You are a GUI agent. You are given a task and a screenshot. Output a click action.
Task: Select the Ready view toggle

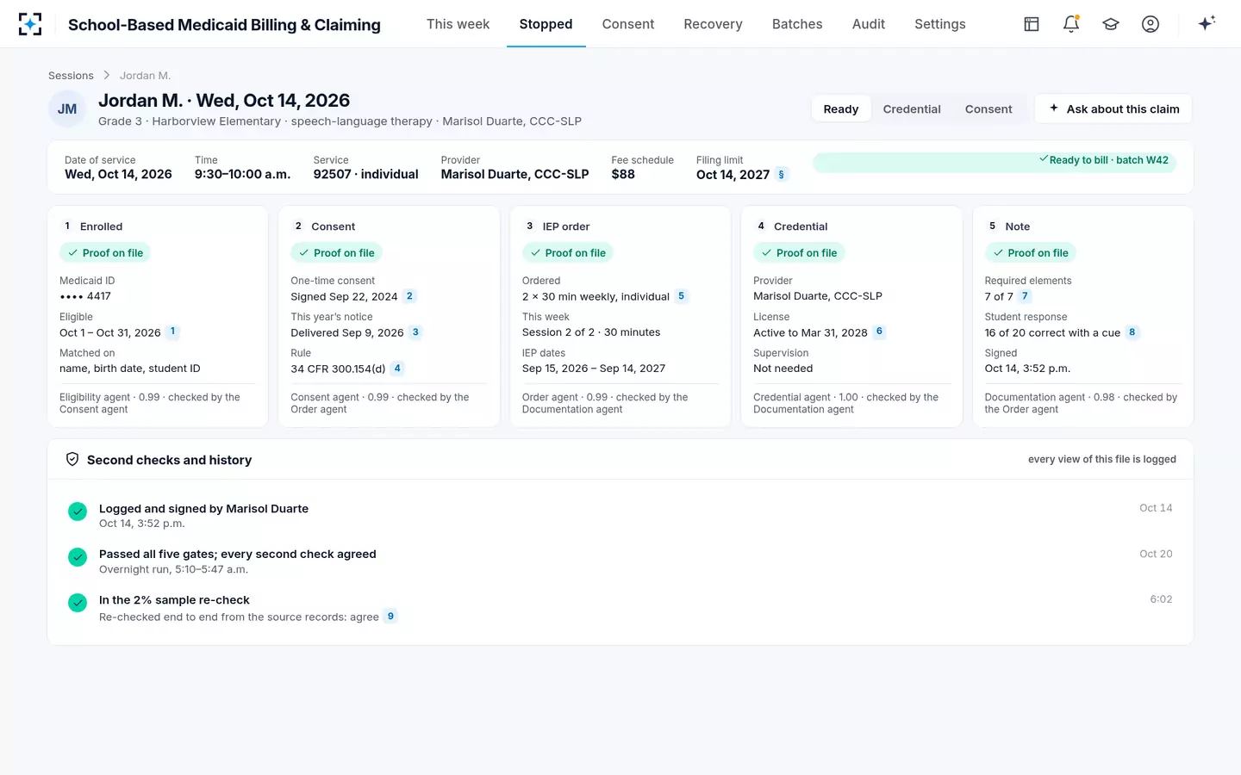point(841,109)
